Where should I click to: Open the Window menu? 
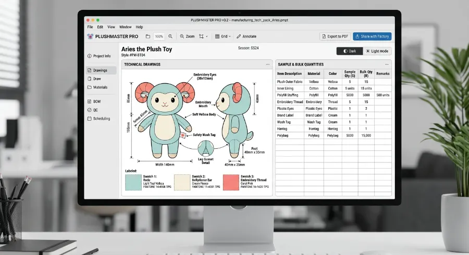[x=125, y=27]
